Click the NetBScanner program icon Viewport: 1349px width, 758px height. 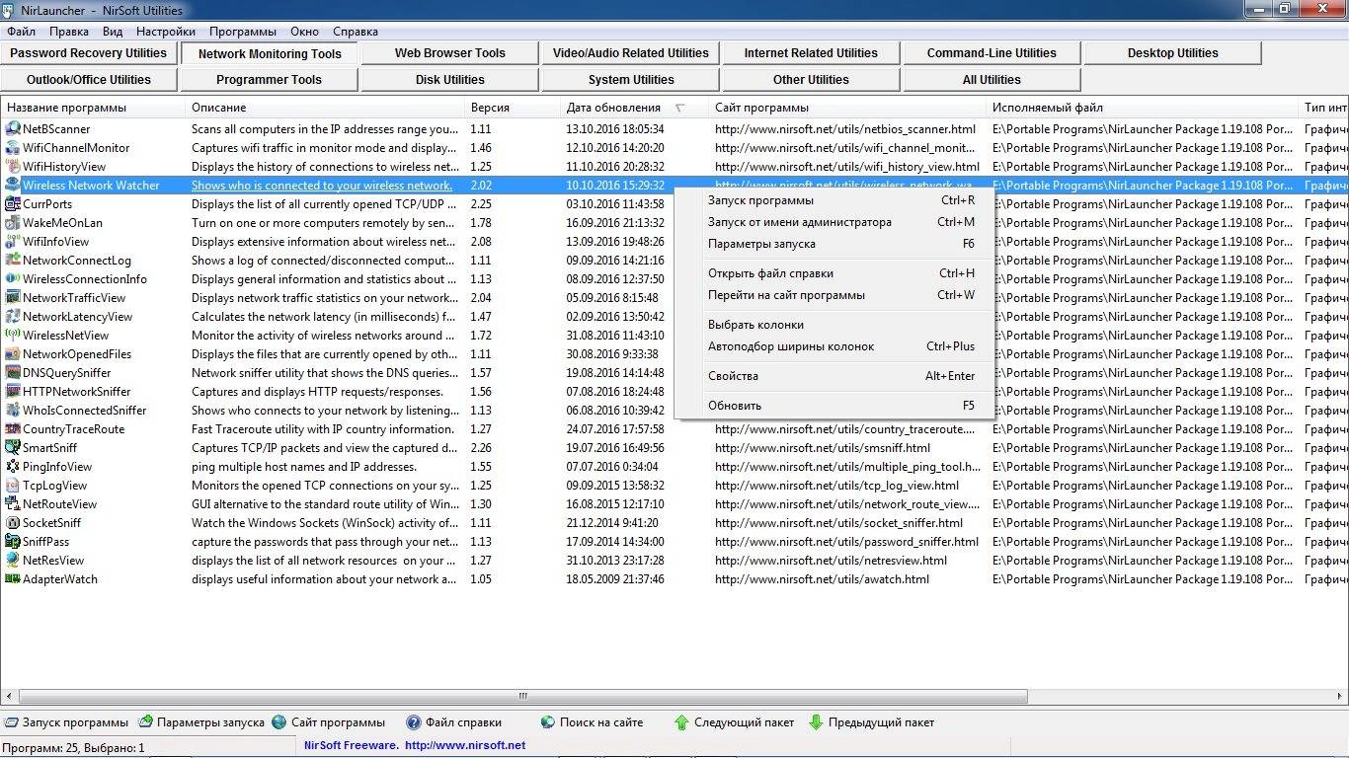click(13, 128)
